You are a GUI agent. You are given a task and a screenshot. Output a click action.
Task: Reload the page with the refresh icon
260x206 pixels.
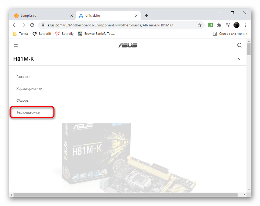coord(32,25)
